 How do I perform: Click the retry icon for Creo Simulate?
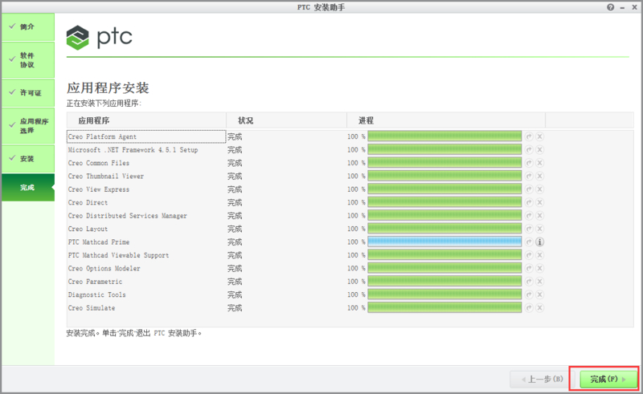(529, 308)
